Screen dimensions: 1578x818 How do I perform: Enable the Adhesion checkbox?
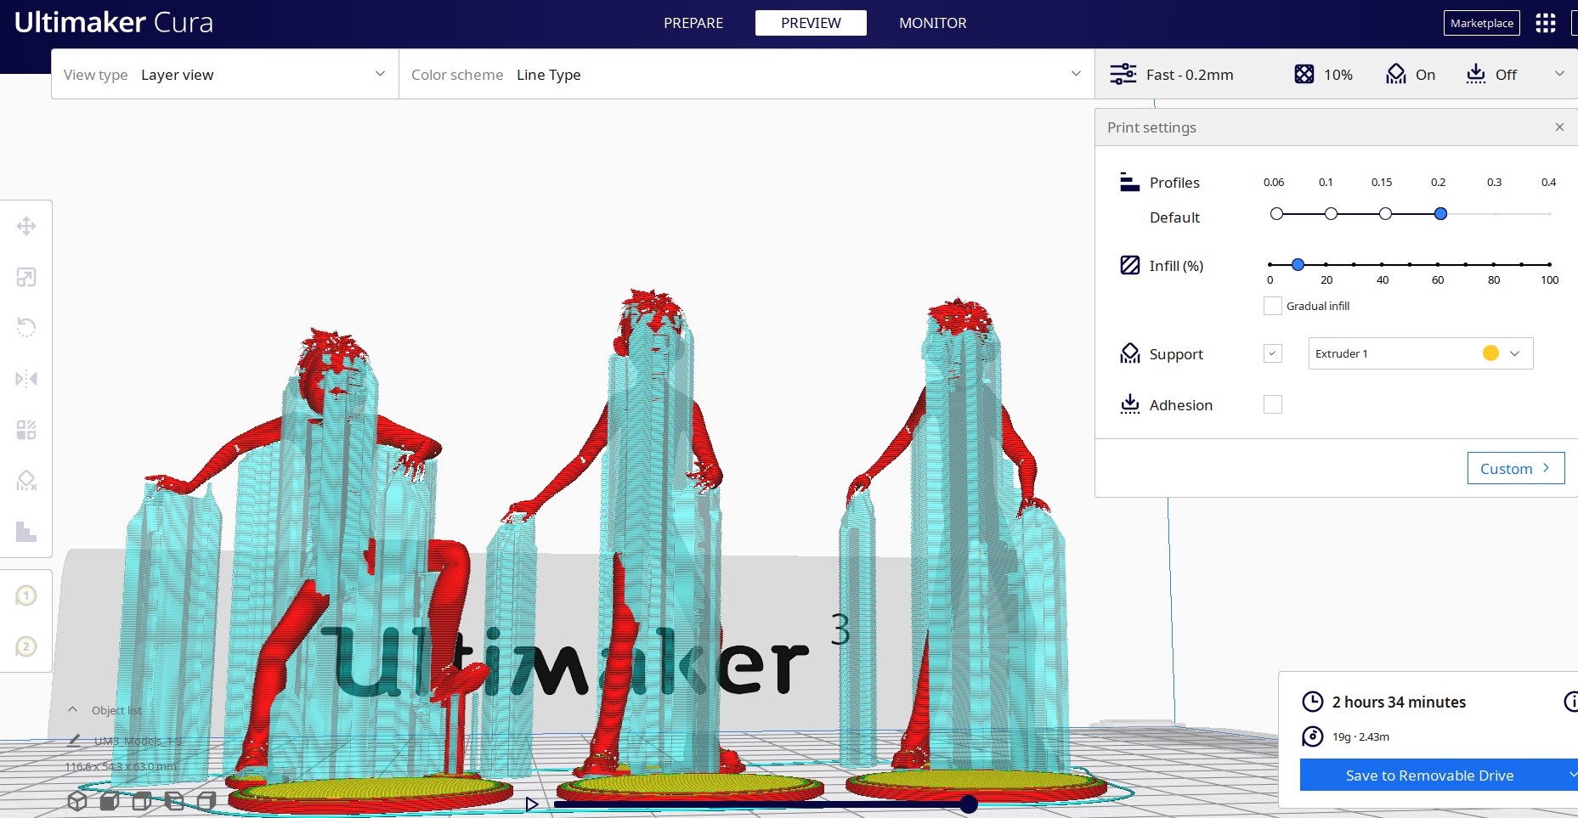1272,405
